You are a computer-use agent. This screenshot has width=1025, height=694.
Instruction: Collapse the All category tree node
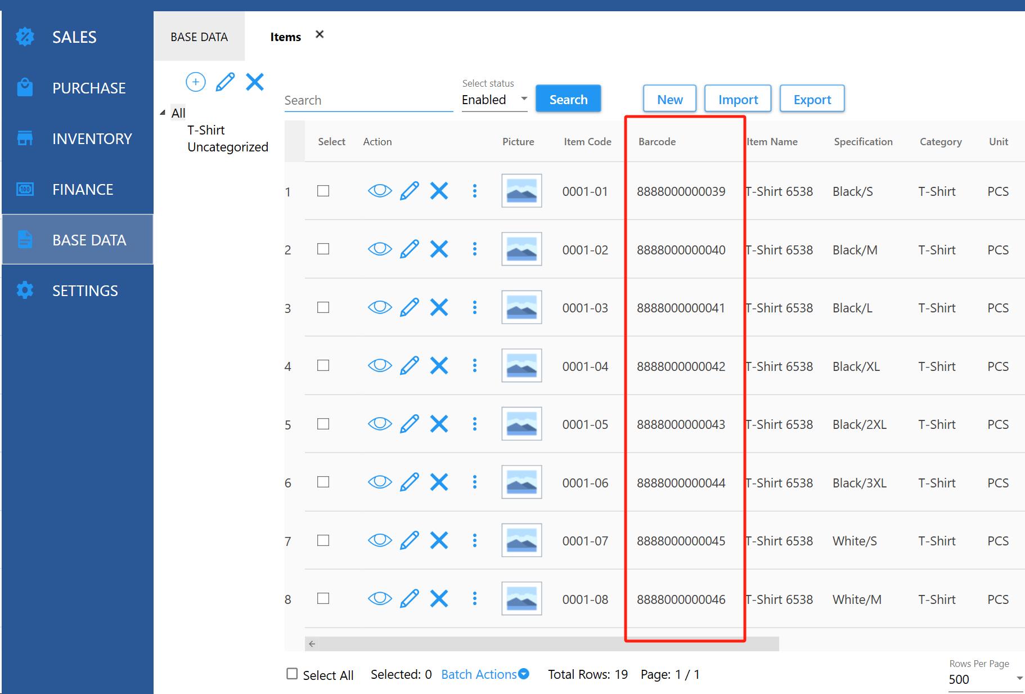[x=163, y=113]
